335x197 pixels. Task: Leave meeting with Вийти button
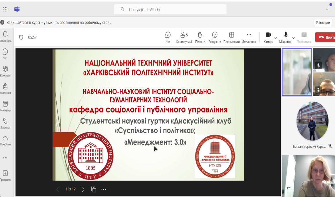pos(326,37)
